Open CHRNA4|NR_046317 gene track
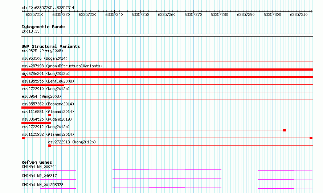Screen dimensions: 323x193 coord(39,176)
